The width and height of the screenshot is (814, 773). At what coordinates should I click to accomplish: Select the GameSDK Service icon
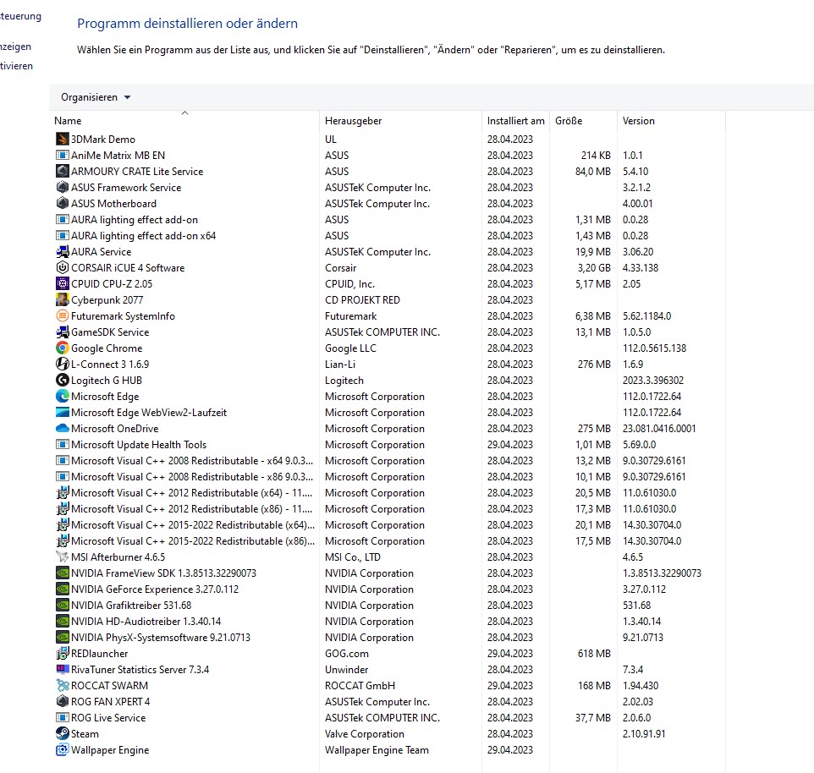[x=63, y=332]
